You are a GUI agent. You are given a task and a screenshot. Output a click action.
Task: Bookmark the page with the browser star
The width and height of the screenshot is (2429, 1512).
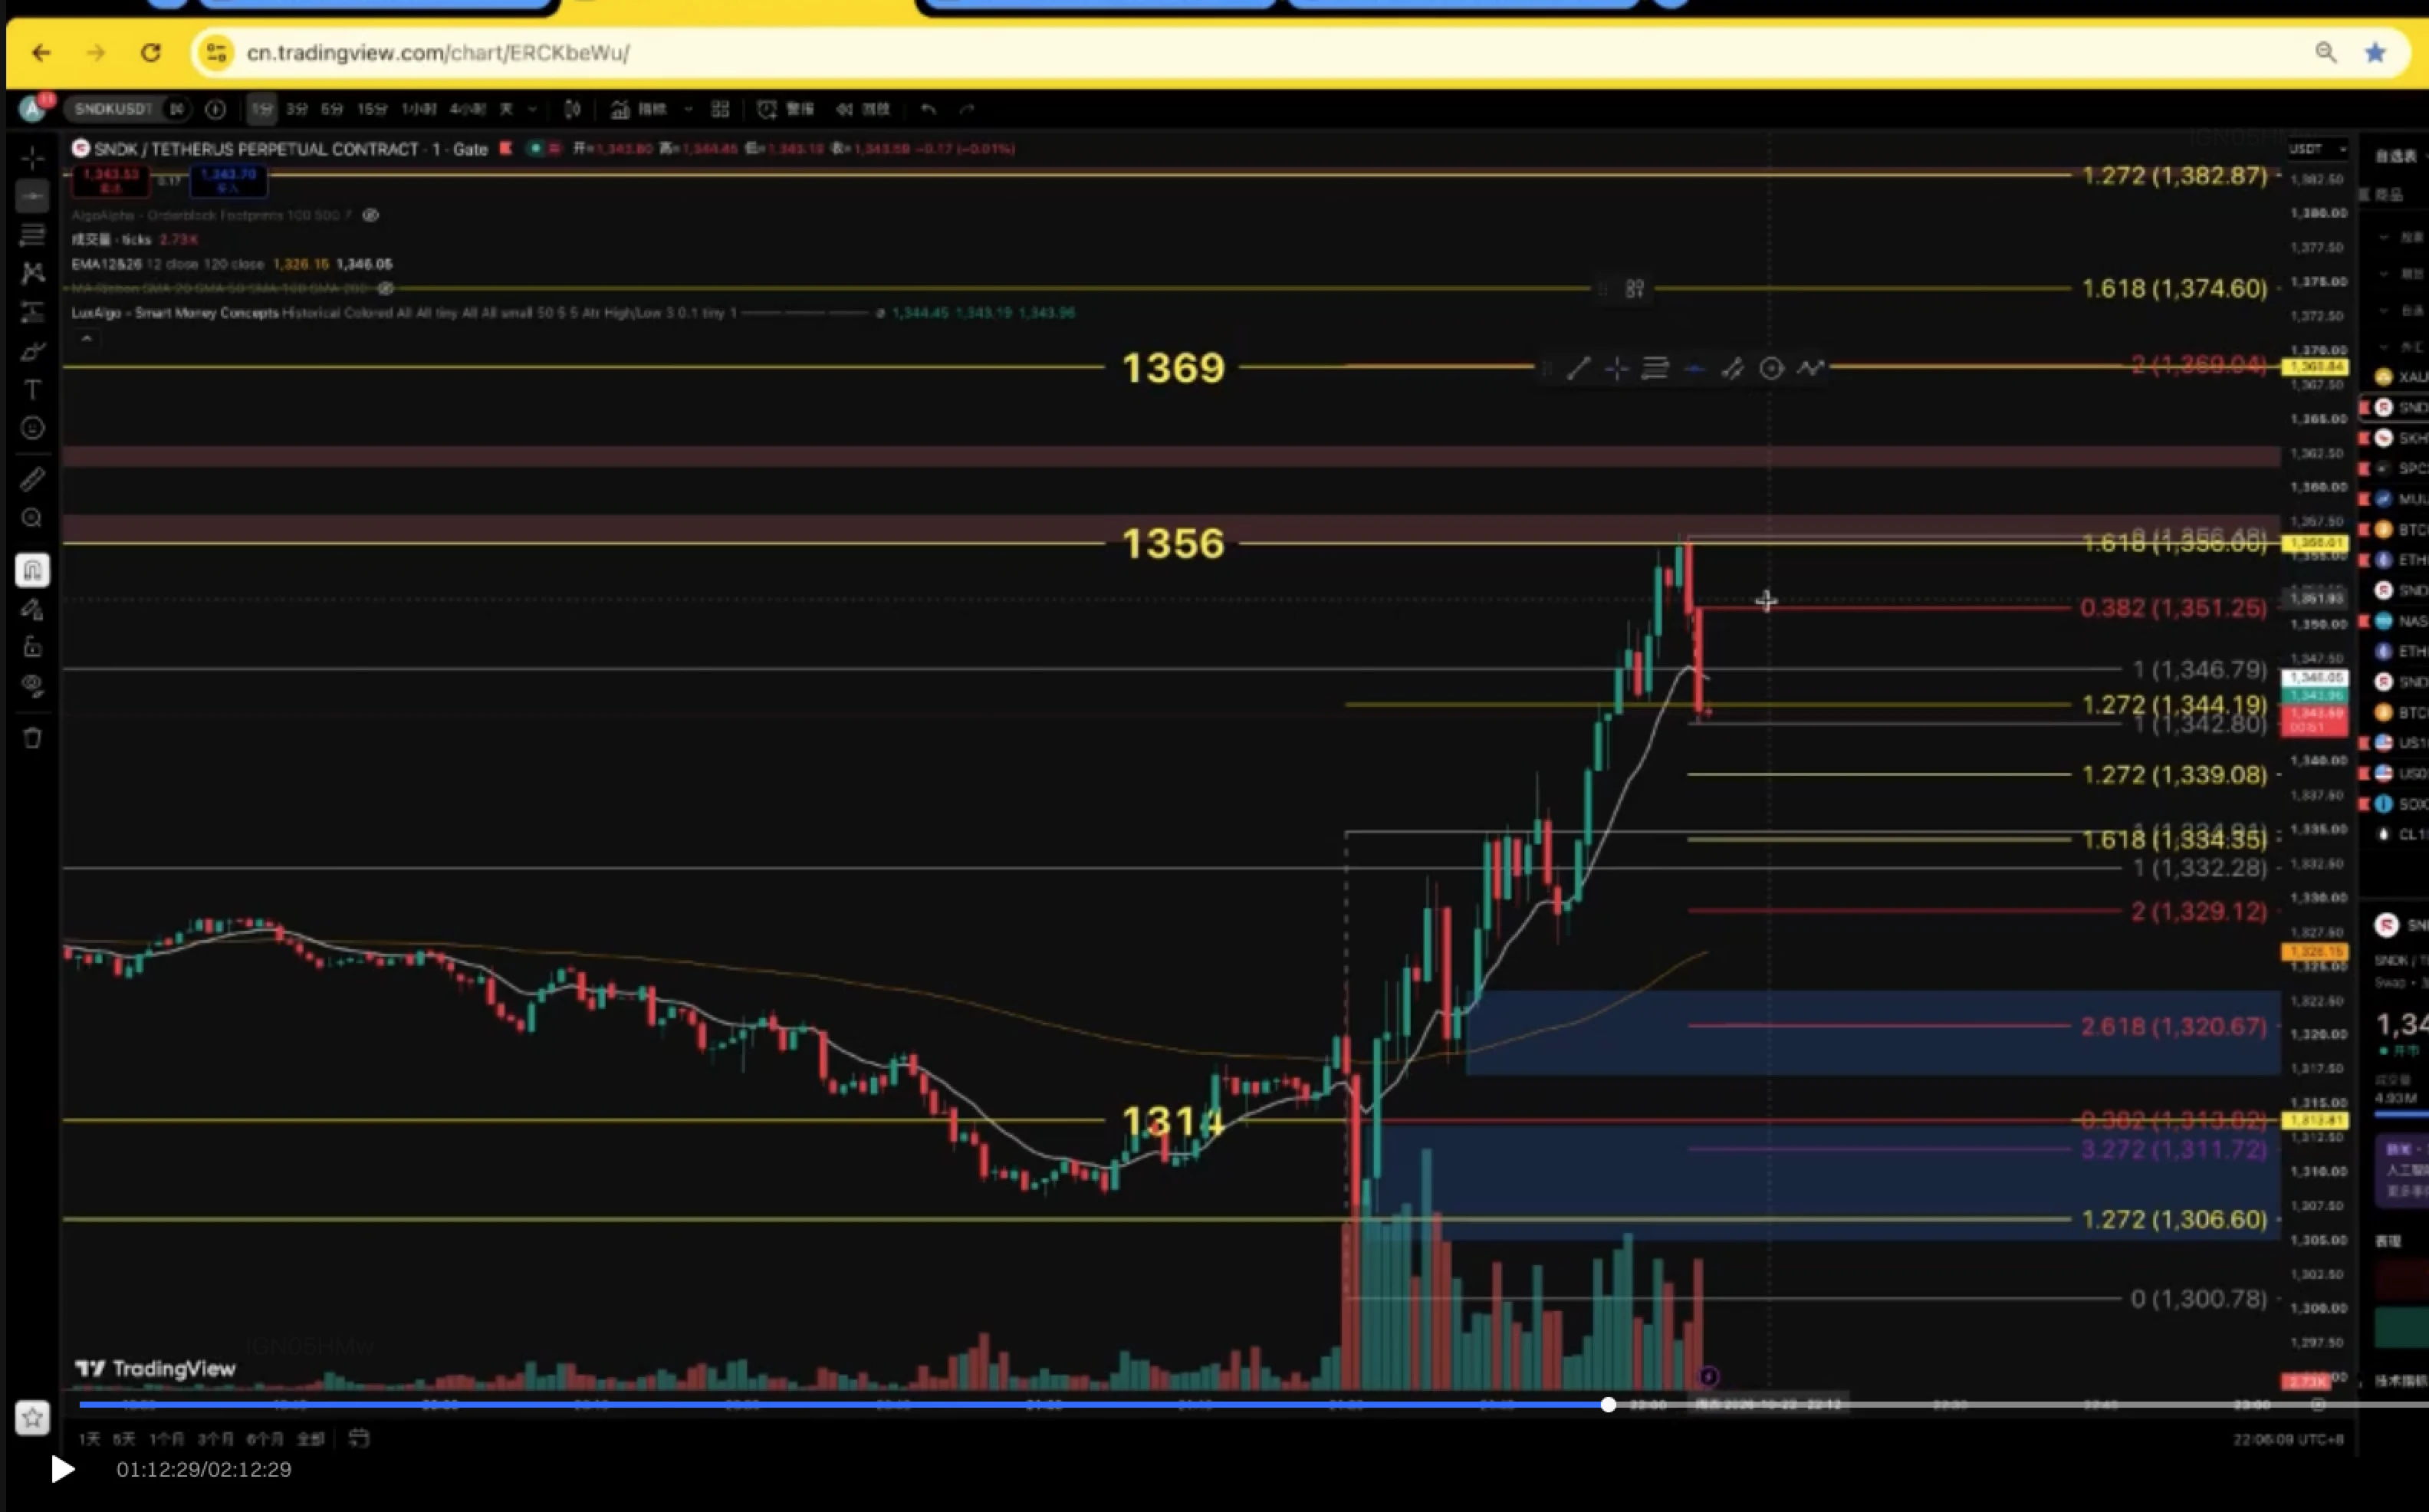2375,53
